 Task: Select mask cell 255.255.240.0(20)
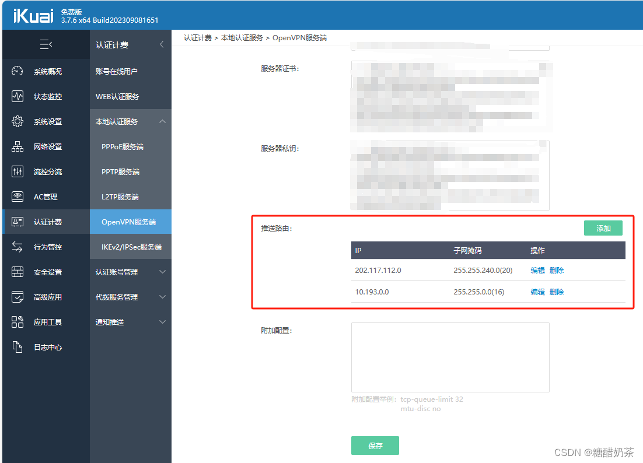[x=483, y=270]
